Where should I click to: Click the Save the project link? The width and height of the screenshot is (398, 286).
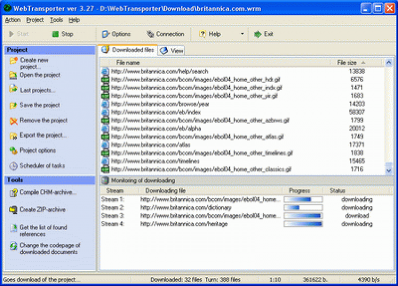coord(40,105)
